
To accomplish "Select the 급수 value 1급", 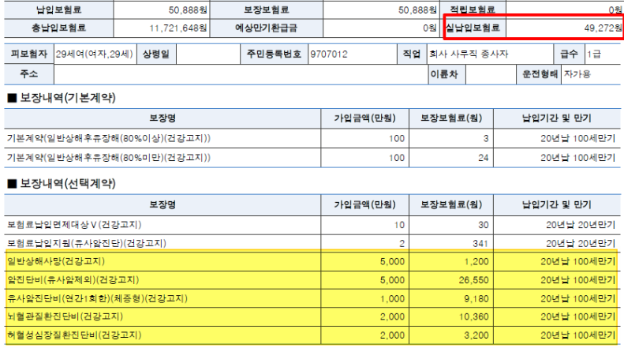I will click(593, 54).
